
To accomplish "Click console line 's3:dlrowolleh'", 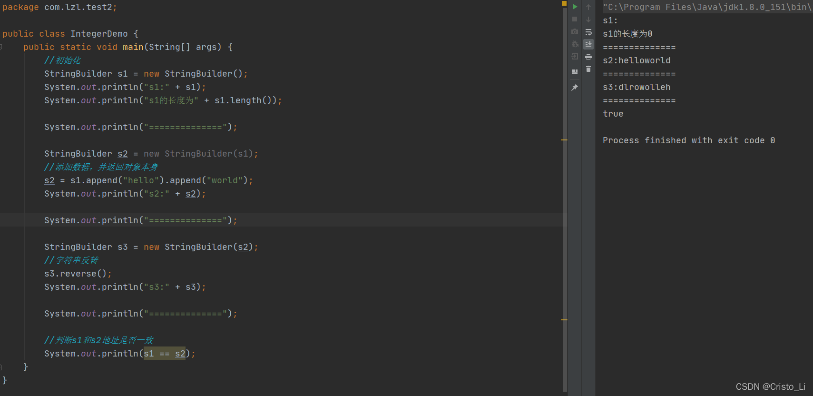I will click(x=637, y=87).
